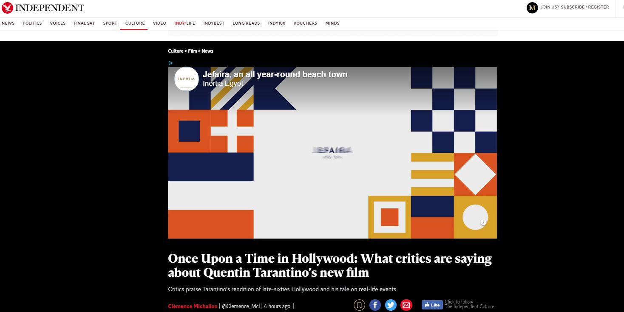Click the 'Inertia Egypt' channel name
The height and width of the screenshot is (312, 624).
[223, 84]
